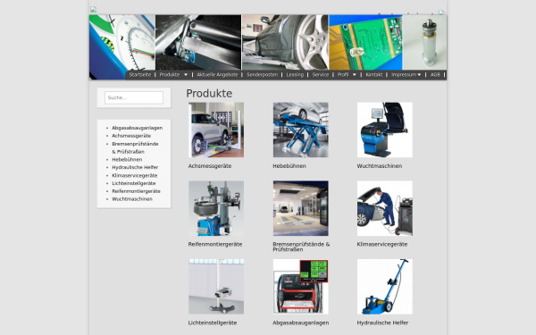
Task: Open the Hebebühnen scissor lift image
Action: 300,130
